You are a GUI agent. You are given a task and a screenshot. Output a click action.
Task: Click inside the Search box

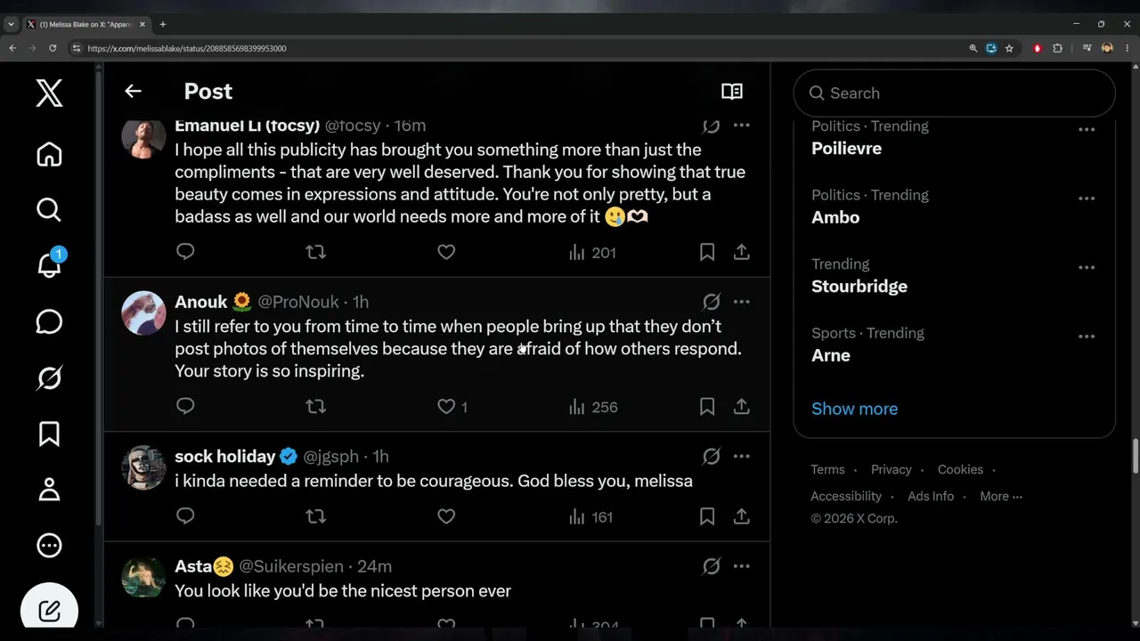pos(954,93)
